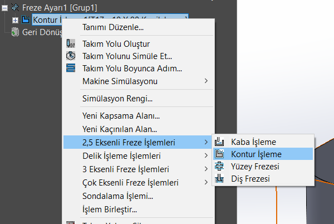Click the Geri Dönüşüm recycle bin icon
This screenshot has width=334, height=224.
pyautogui.click(x=14, y=32)
